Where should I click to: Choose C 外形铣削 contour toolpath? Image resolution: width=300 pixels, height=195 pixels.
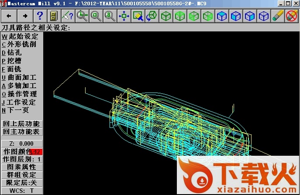click(19, 44)
